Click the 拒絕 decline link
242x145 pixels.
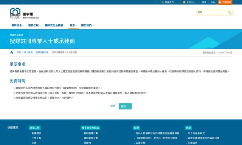coord(113,106)
